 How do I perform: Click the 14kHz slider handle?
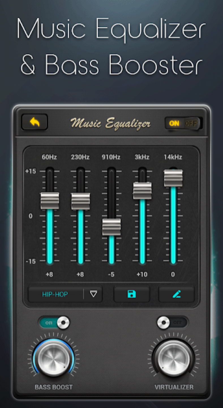coord(173,178)
